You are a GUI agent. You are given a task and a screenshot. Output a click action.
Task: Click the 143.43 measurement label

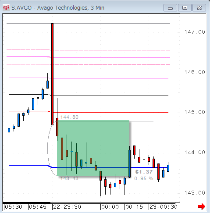[x=69, y=178]
